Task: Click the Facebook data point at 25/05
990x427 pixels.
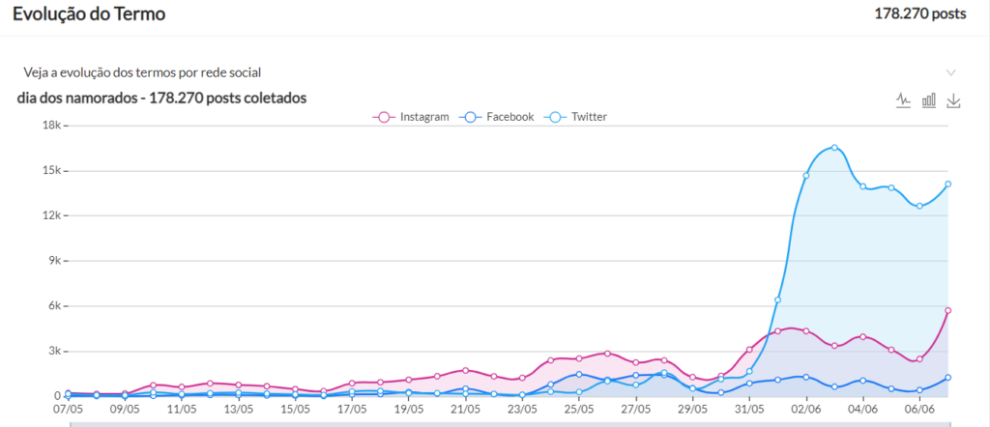Action: pos(578,374)
